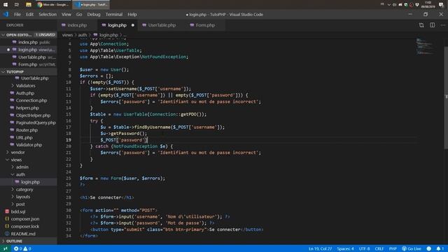Start Go Live server
This screenshot has height=252, width=448.
[412, 248]
